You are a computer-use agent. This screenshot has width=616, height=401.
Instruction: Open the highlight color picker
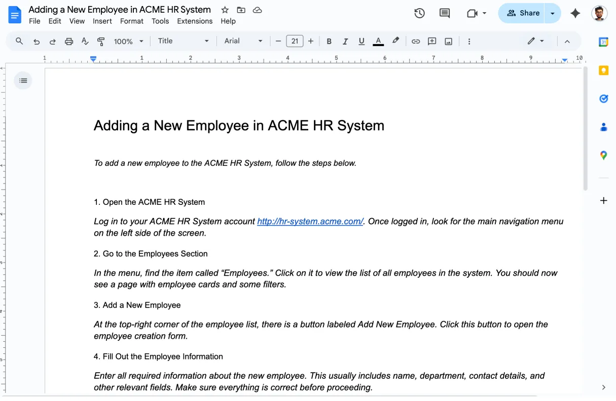[x=395, y=41]
